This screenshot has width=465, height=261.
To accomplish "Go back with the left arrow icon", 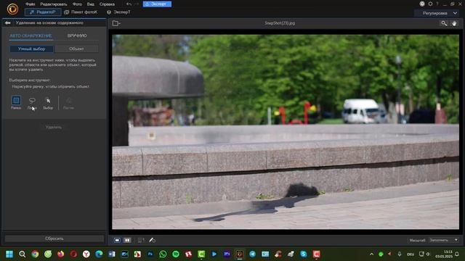I will (x=8, y=22).
